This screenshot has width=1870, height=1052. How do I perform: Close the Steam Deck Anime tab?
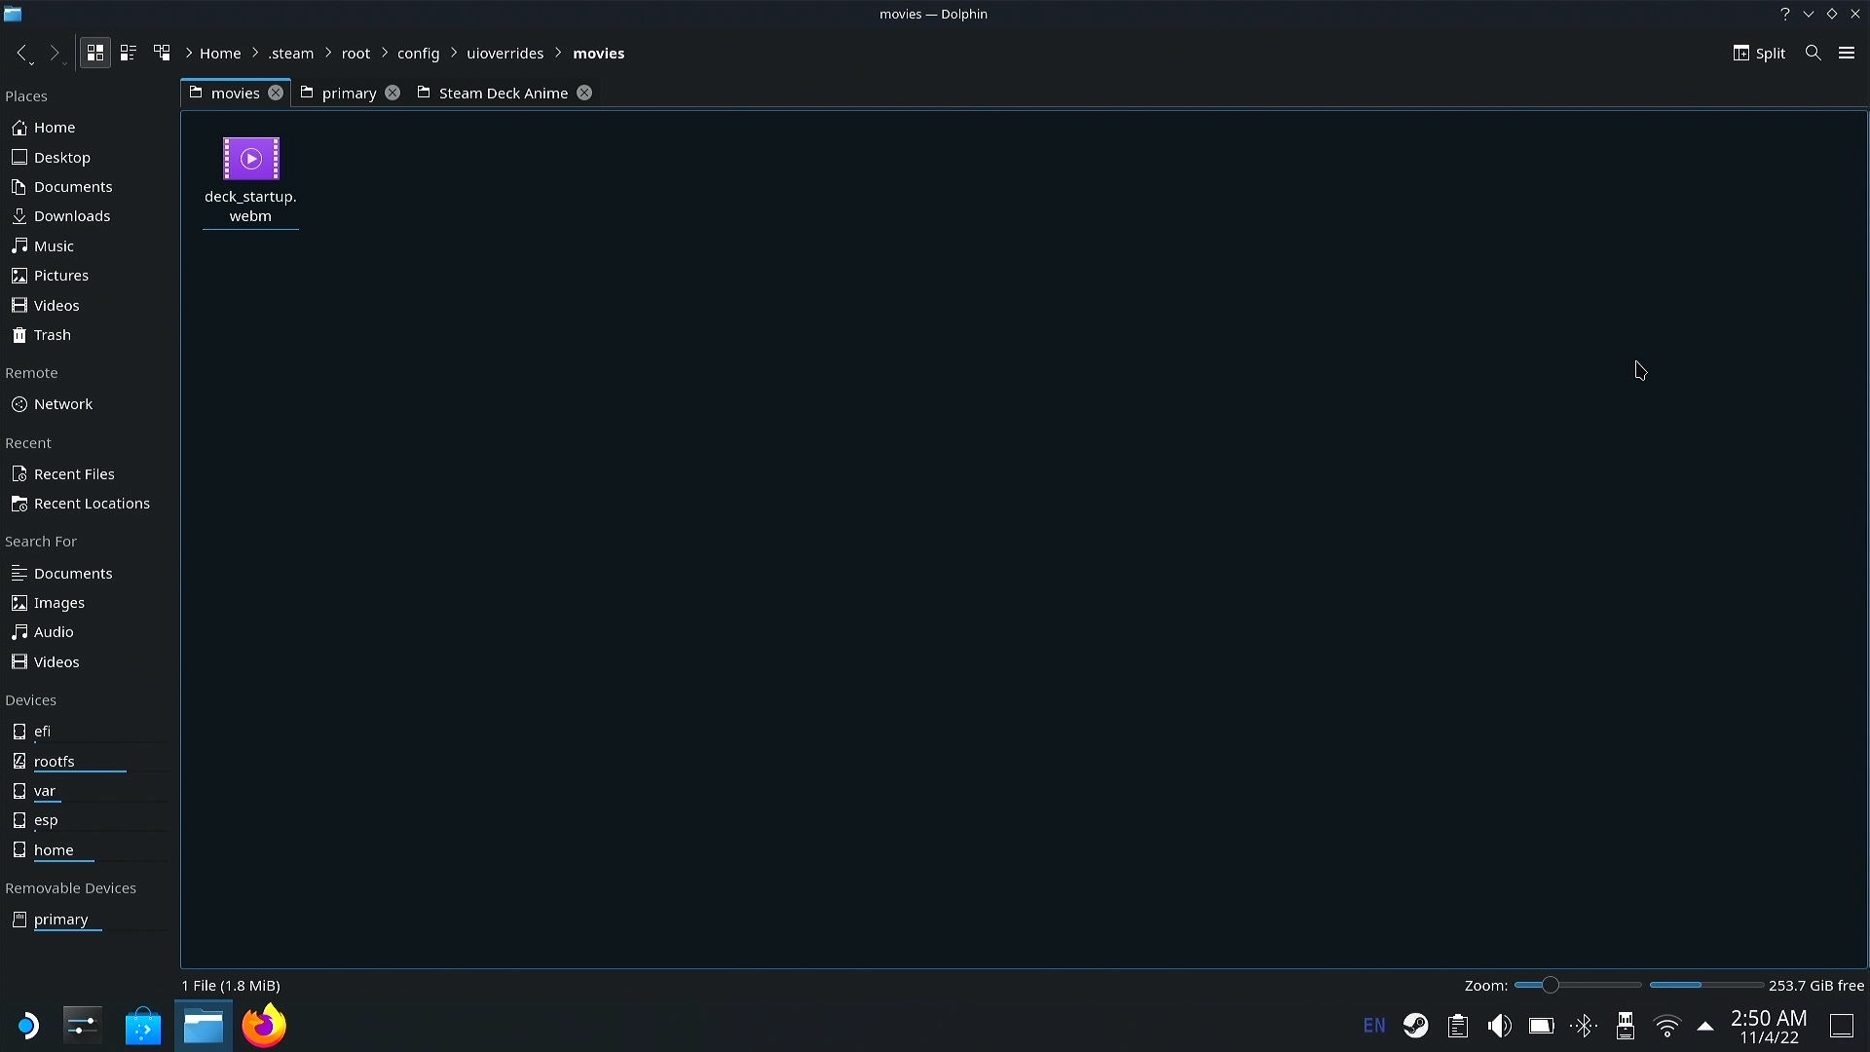(583, 93)
